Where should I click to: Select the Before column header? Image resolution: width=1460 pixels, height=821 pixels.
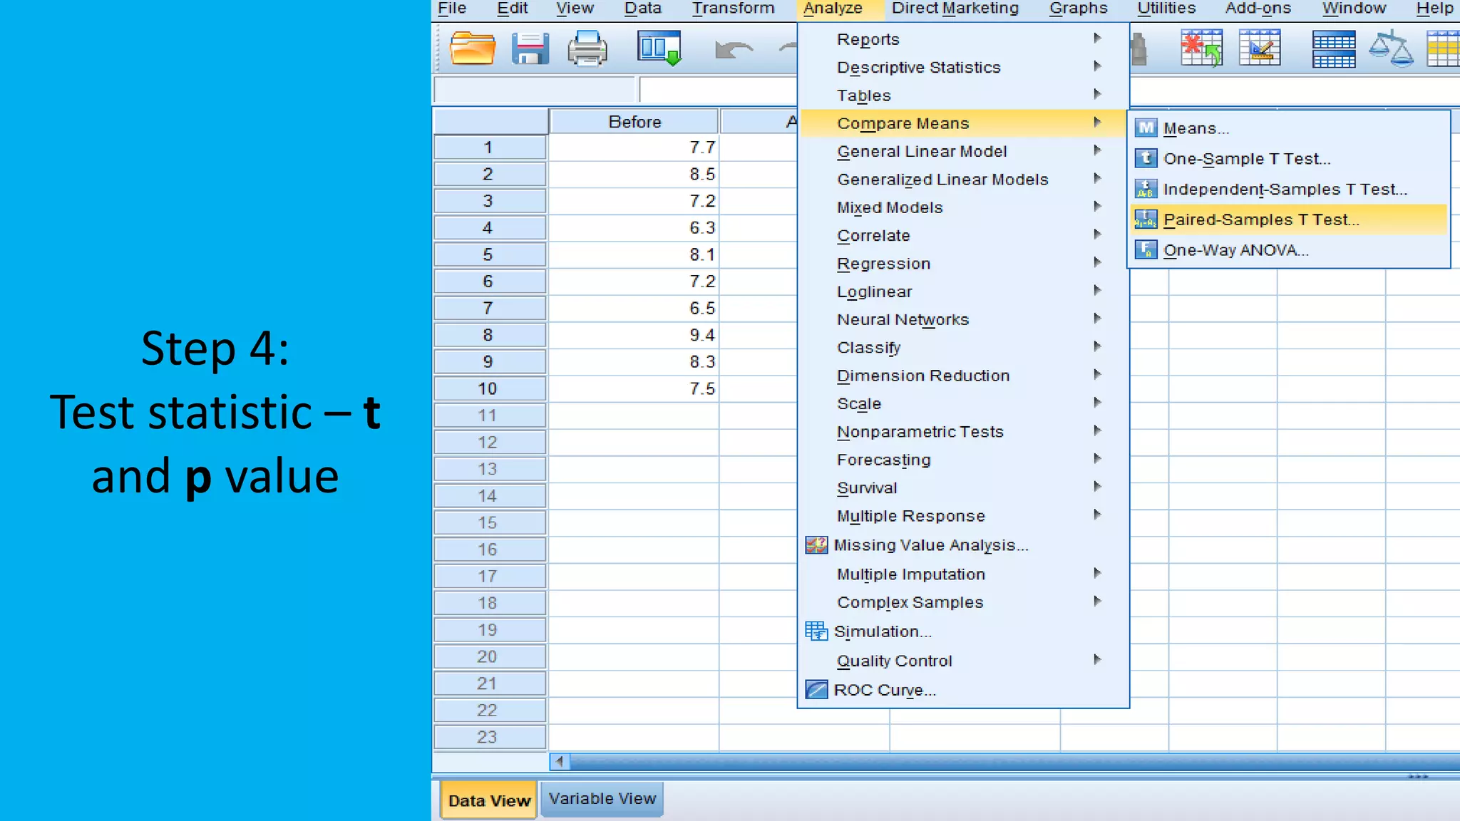click(634, 122)
